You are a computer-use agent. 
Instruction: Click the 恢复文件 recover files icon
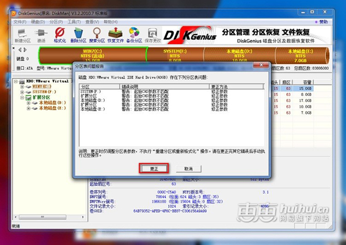coord(115,35)
